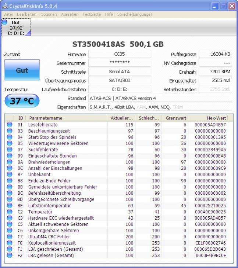Click status orb for Kopfpositionierungszeit row
The height and width of the screenshot is (268, 238).
tap(10, 243)
